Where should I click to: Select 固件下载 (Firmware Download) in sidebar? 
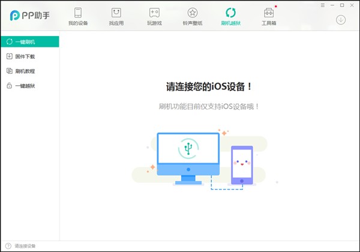pyautogui.click(x=25, y=56)
